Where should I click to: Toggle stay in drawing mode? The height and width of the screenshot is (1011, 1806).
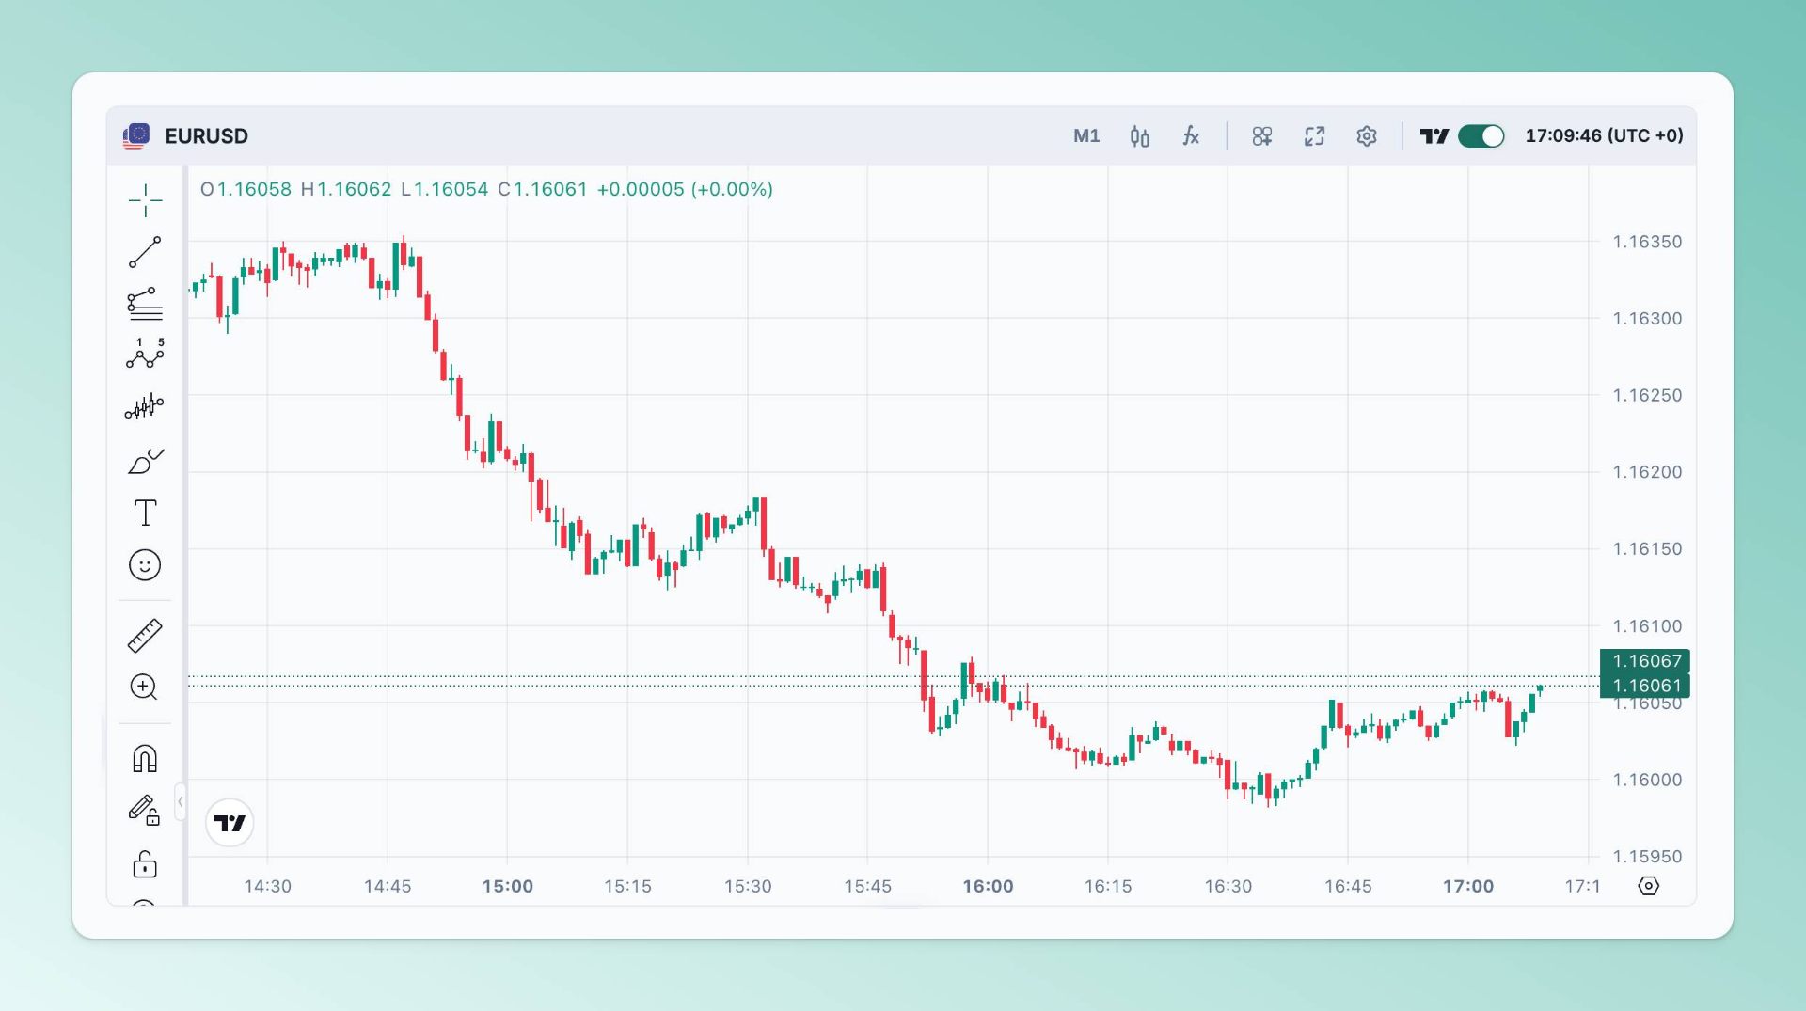pyautogui.click(x=145, y=810)
